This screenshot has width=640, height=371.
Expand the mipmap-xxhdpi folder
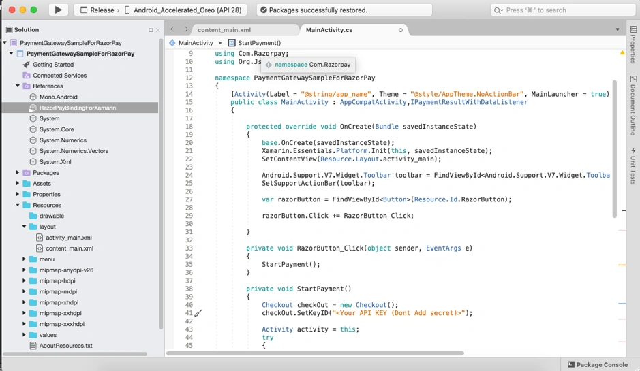[25, 313]
